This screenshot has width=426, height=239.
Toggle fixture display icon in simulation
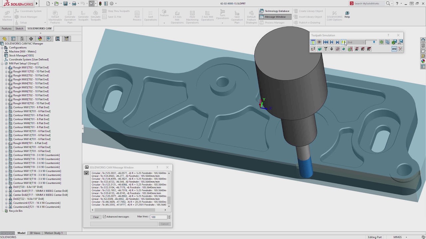point(337,49)
